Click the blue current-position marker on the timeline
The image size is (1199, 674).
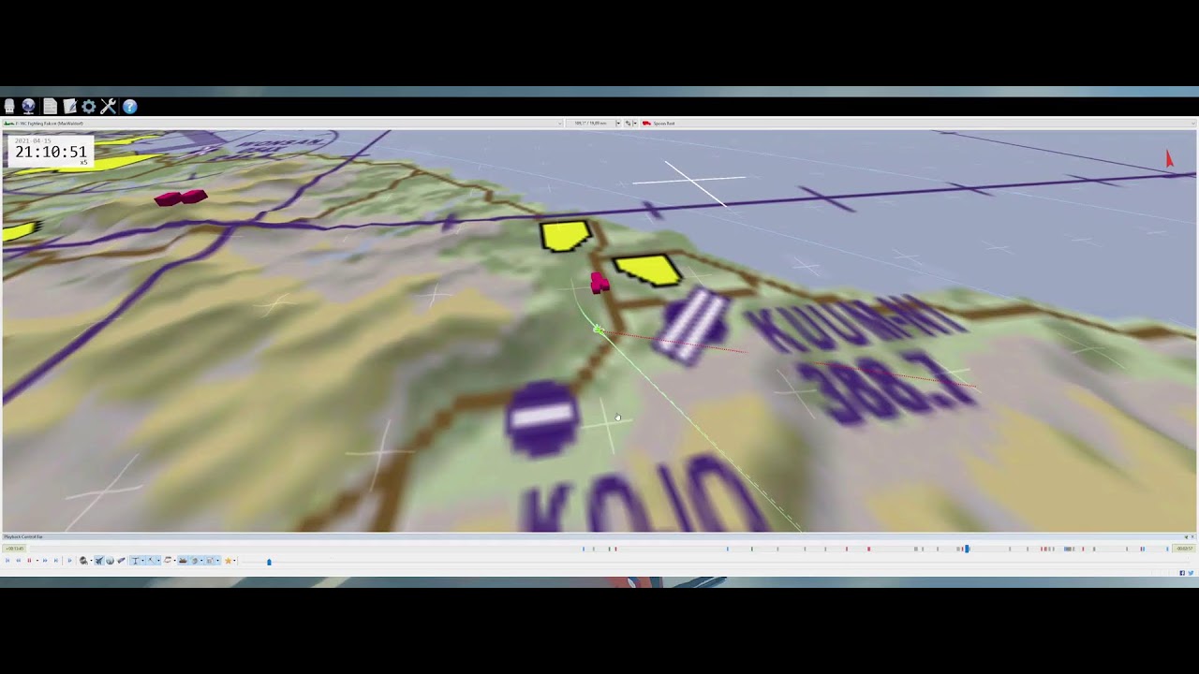(967, 549)
